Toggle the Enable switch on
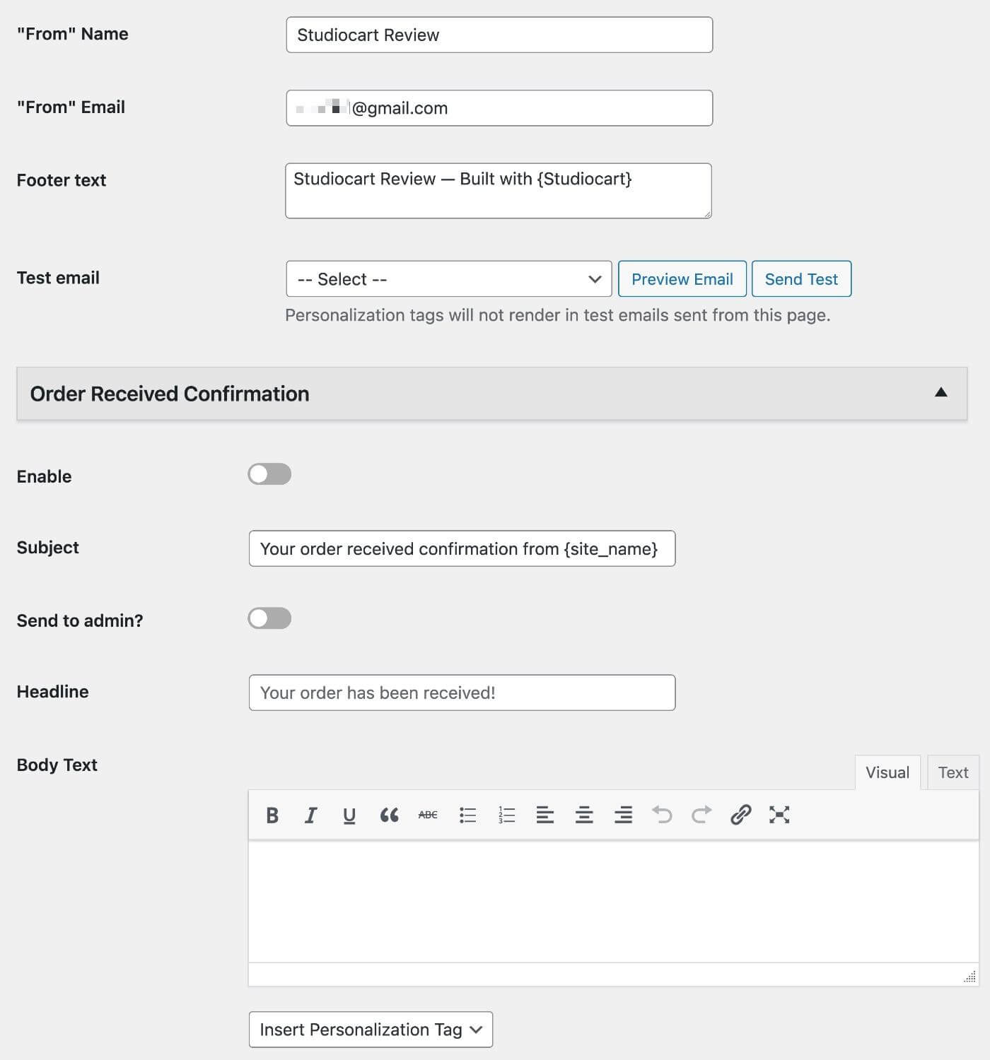This screenshot has width=990, height=1060. [x=269, y=474]
